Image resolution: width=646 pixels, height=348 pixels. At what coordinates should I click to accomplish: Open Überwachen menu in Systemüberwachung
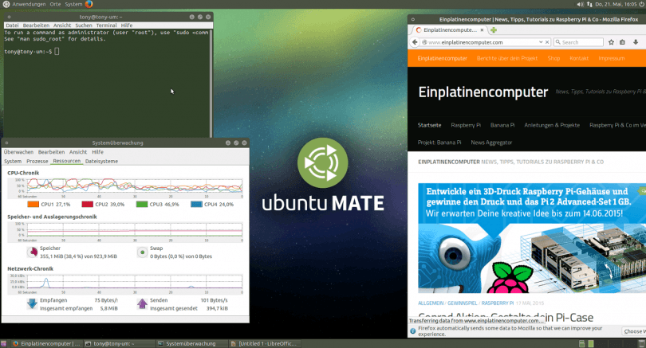coord(18,152)
